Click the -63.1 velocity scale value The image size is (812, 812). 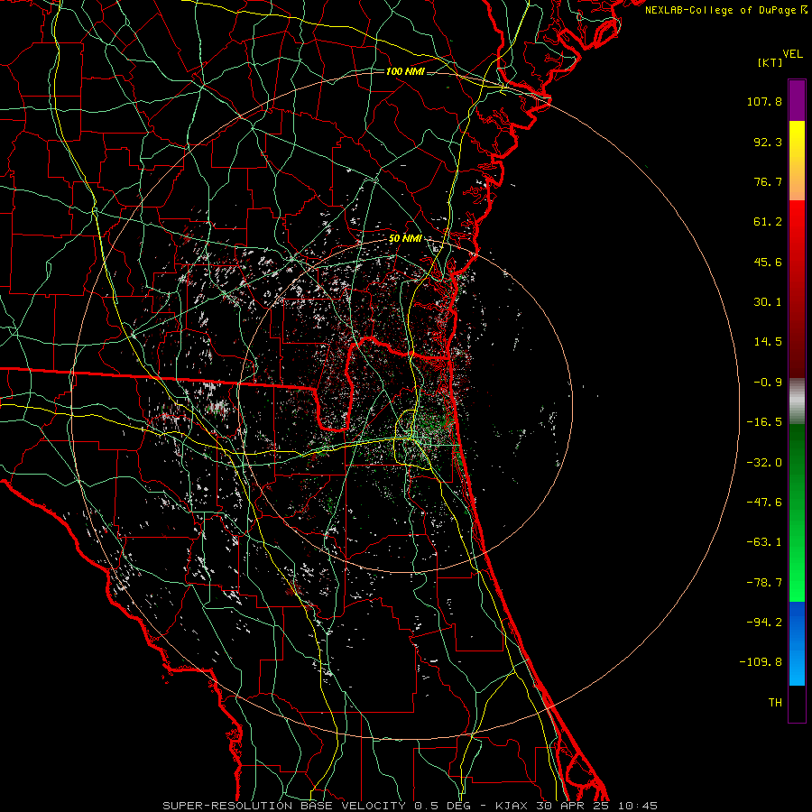click(x=764, y=542)
